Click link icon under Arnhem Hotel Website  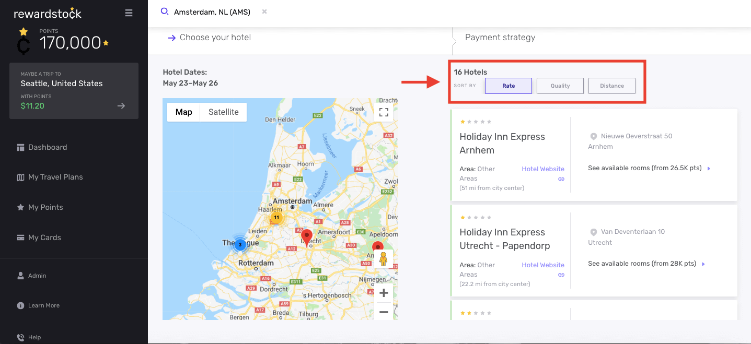561,179
